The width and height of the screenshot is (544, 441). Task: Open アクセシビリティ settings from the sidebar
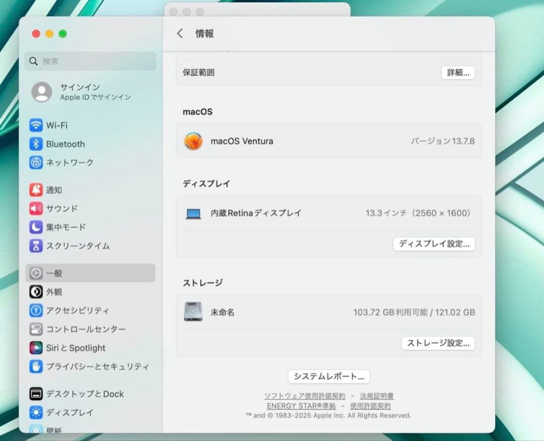pos(36,310)
